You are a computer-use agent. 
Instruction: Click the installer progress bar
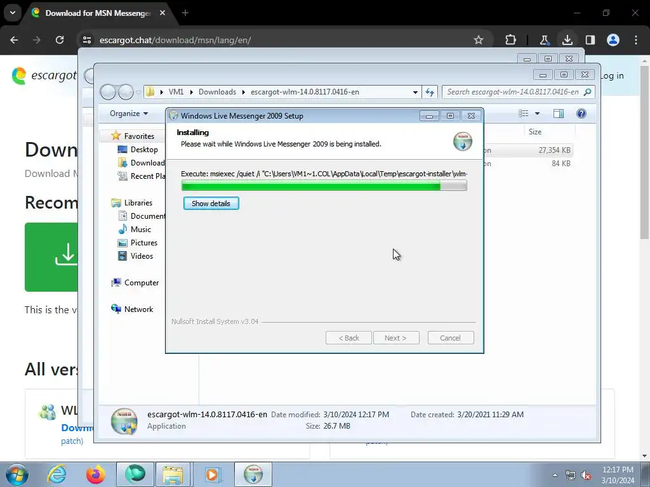[x=324, y=186]
